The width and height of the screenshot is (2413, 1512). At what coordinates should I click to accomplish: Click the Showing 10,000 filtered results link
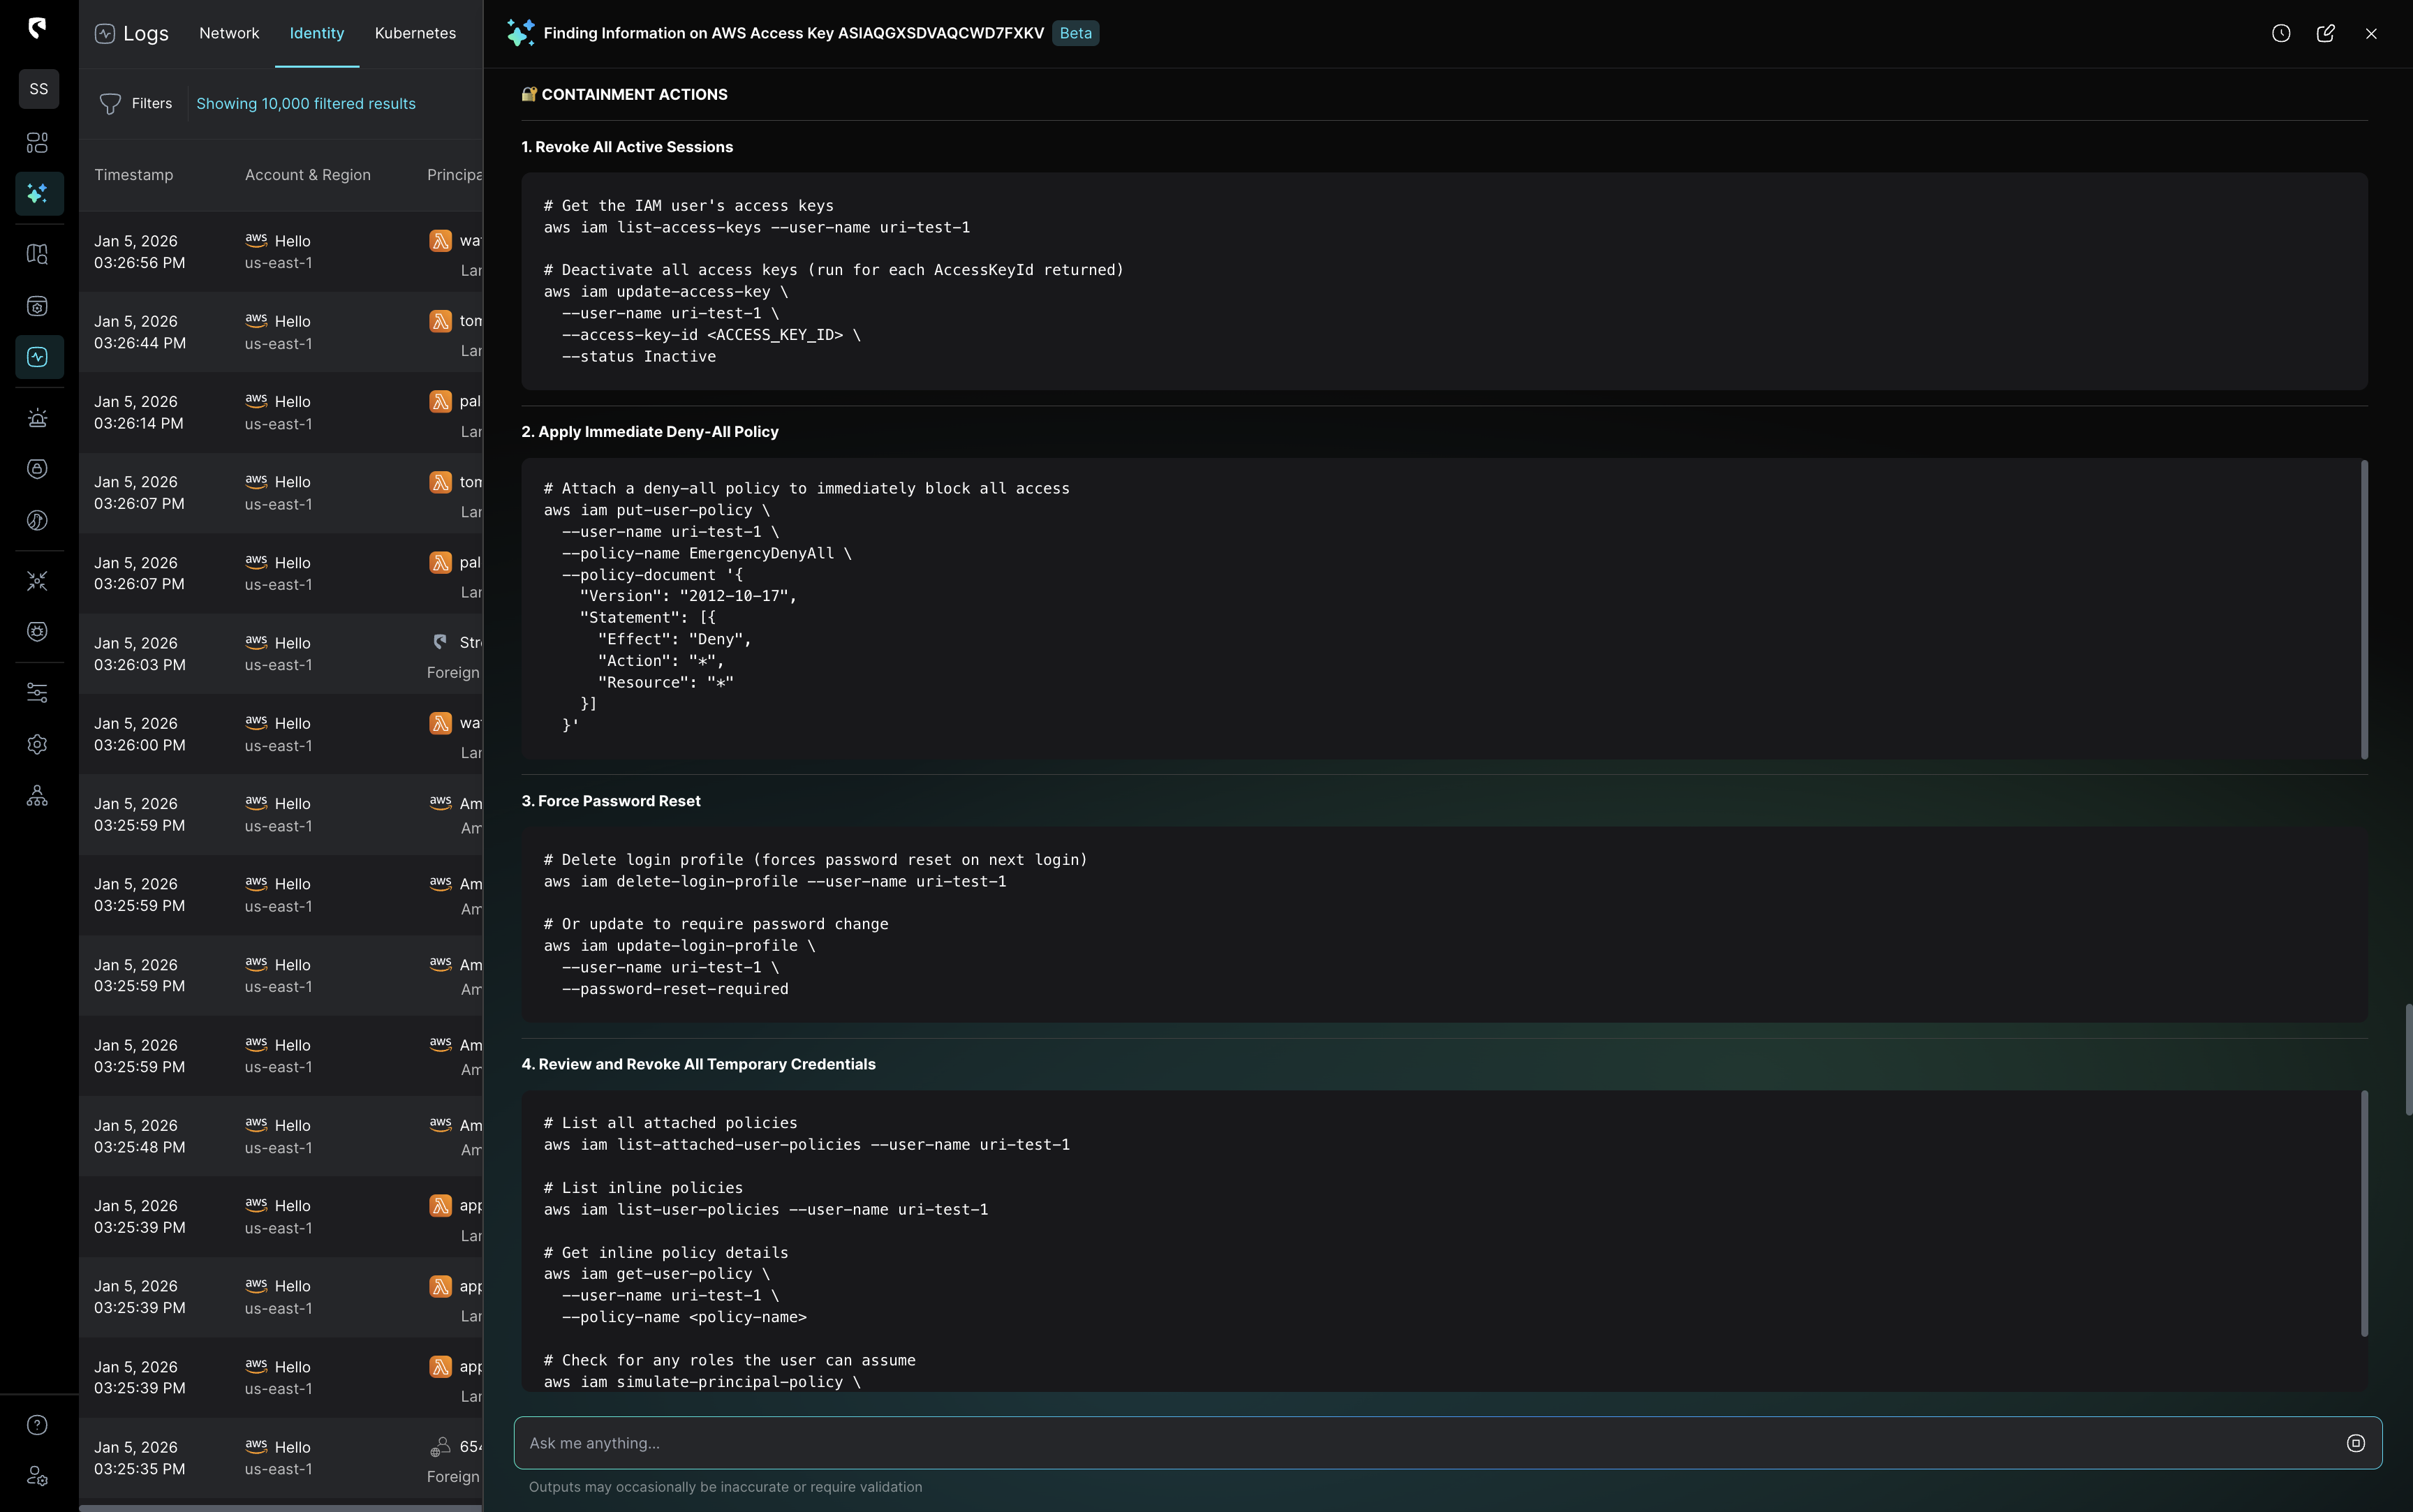coord(306,103)
